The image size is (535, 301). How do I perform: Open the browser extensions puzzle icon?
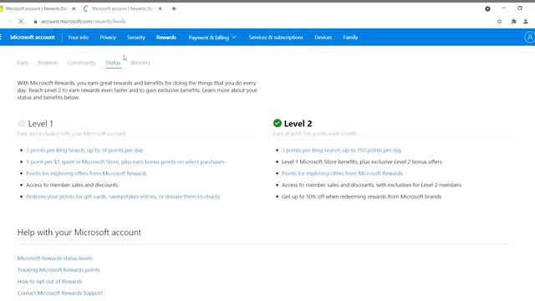pyautogui.click(x=513, y=21)
